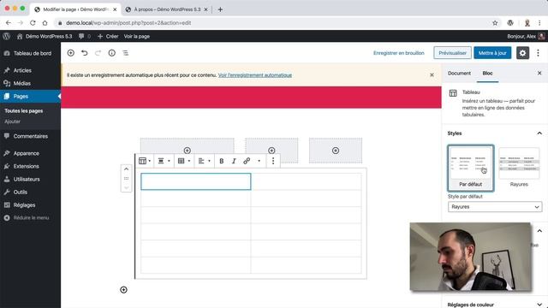Click WordPress logo in admin bar
The image size is (548, 308).
tap(6, 36)
